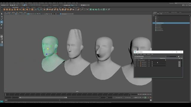Screen dimensions: 191x107
Task: Create a polygon sphere from the shelf
Action: tap(4, 10)
